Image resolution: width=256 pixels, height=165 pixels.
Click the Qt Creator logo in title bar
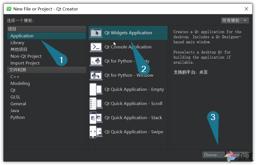[x=9, y=9]
